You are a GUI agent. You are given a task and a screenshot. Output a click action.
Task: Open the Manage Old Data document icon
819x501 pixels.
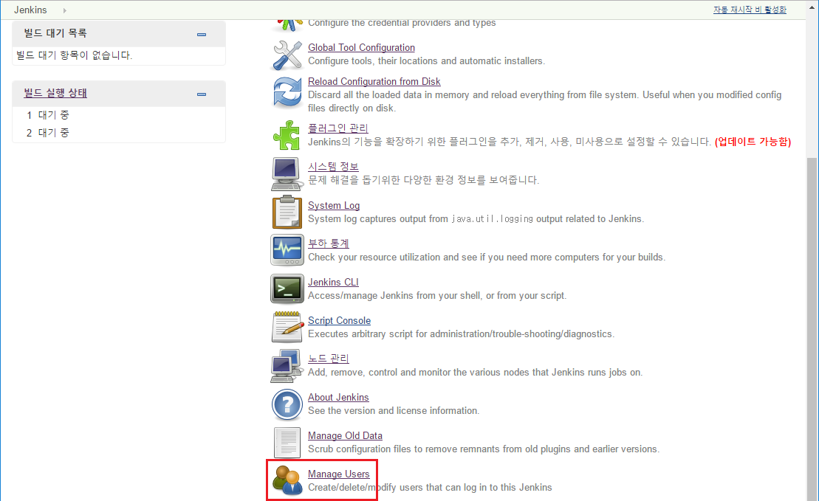click(x=287, y=443)
